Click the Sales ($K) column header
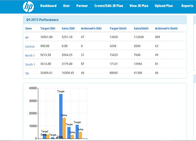 [x=68, y=29]
